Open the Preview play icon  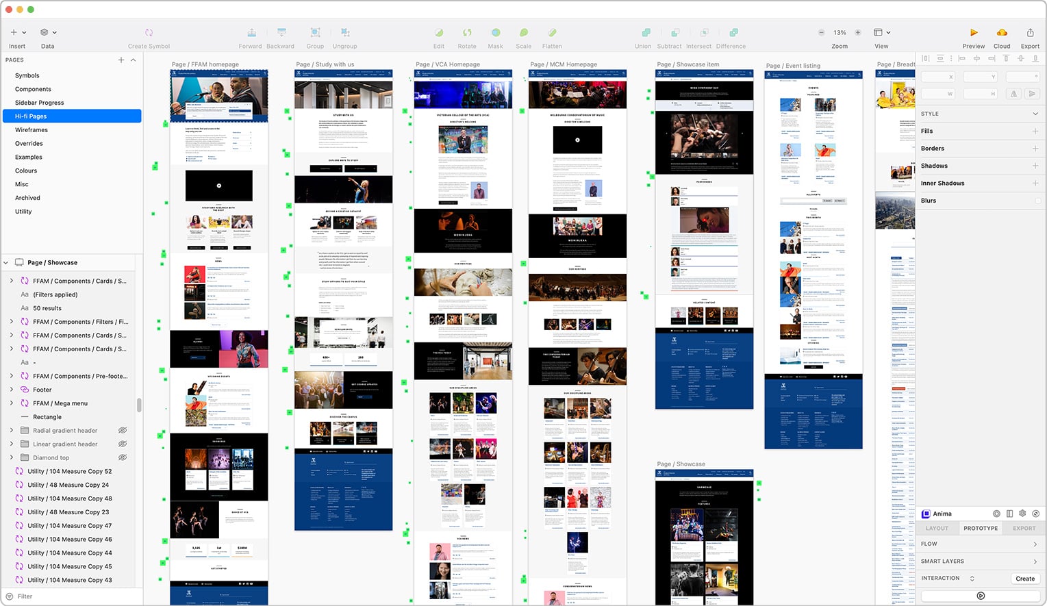(973, 33)
